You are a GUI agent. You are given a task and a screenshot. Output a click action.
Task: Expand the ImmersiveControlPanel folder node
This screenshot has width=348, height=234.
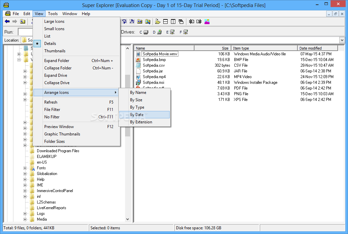25,191
